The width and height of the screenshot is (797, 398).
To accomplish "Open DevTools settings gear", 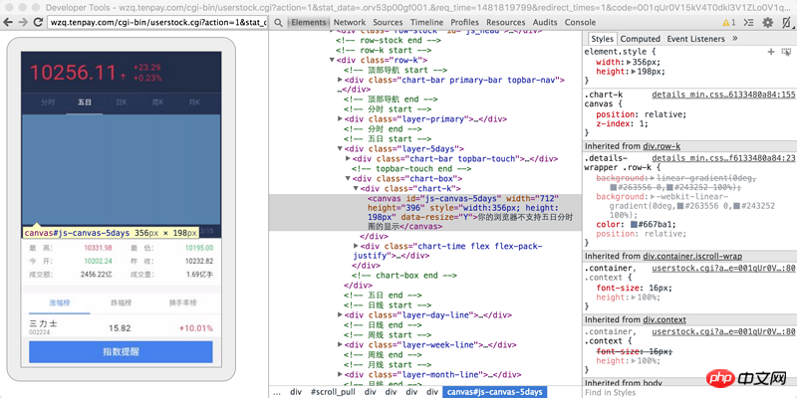I will click(767, 22).
